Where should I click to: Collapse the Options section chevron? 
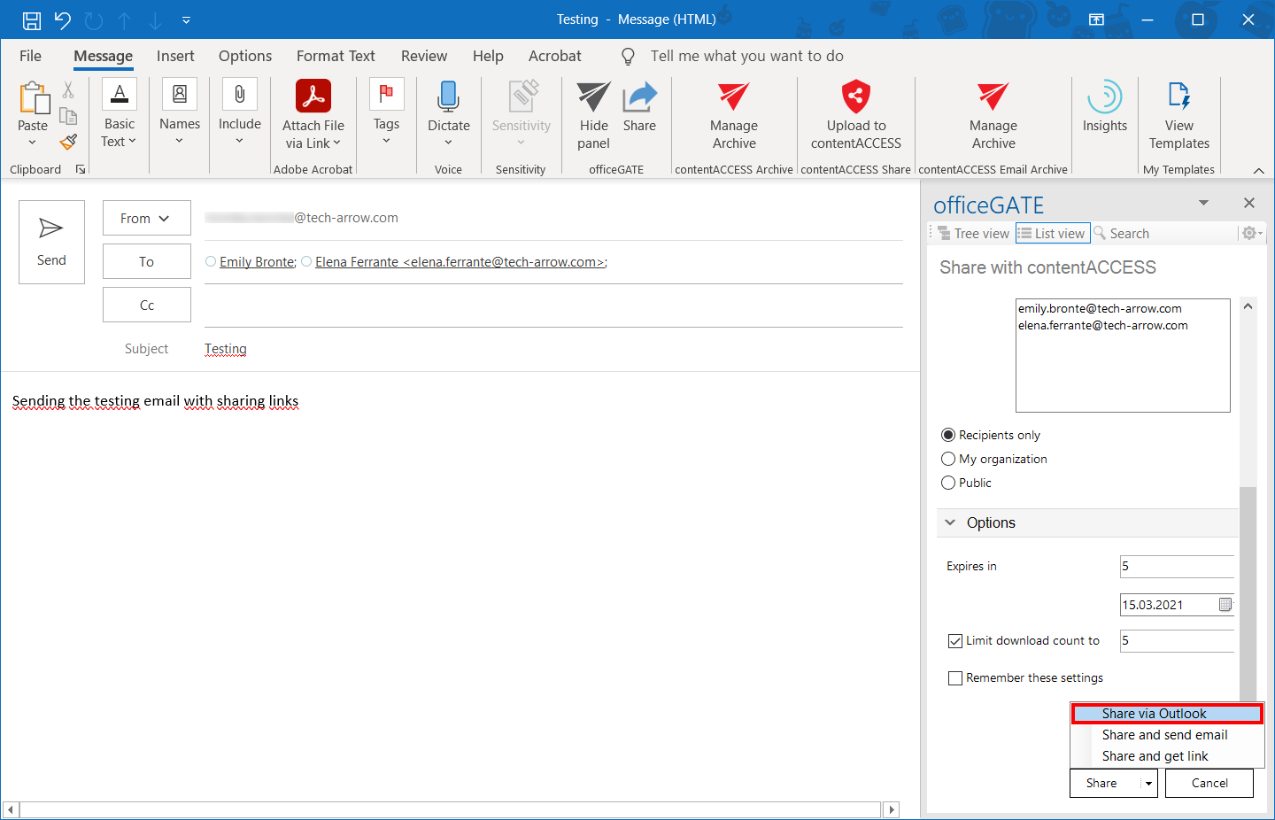pos(950,522)
